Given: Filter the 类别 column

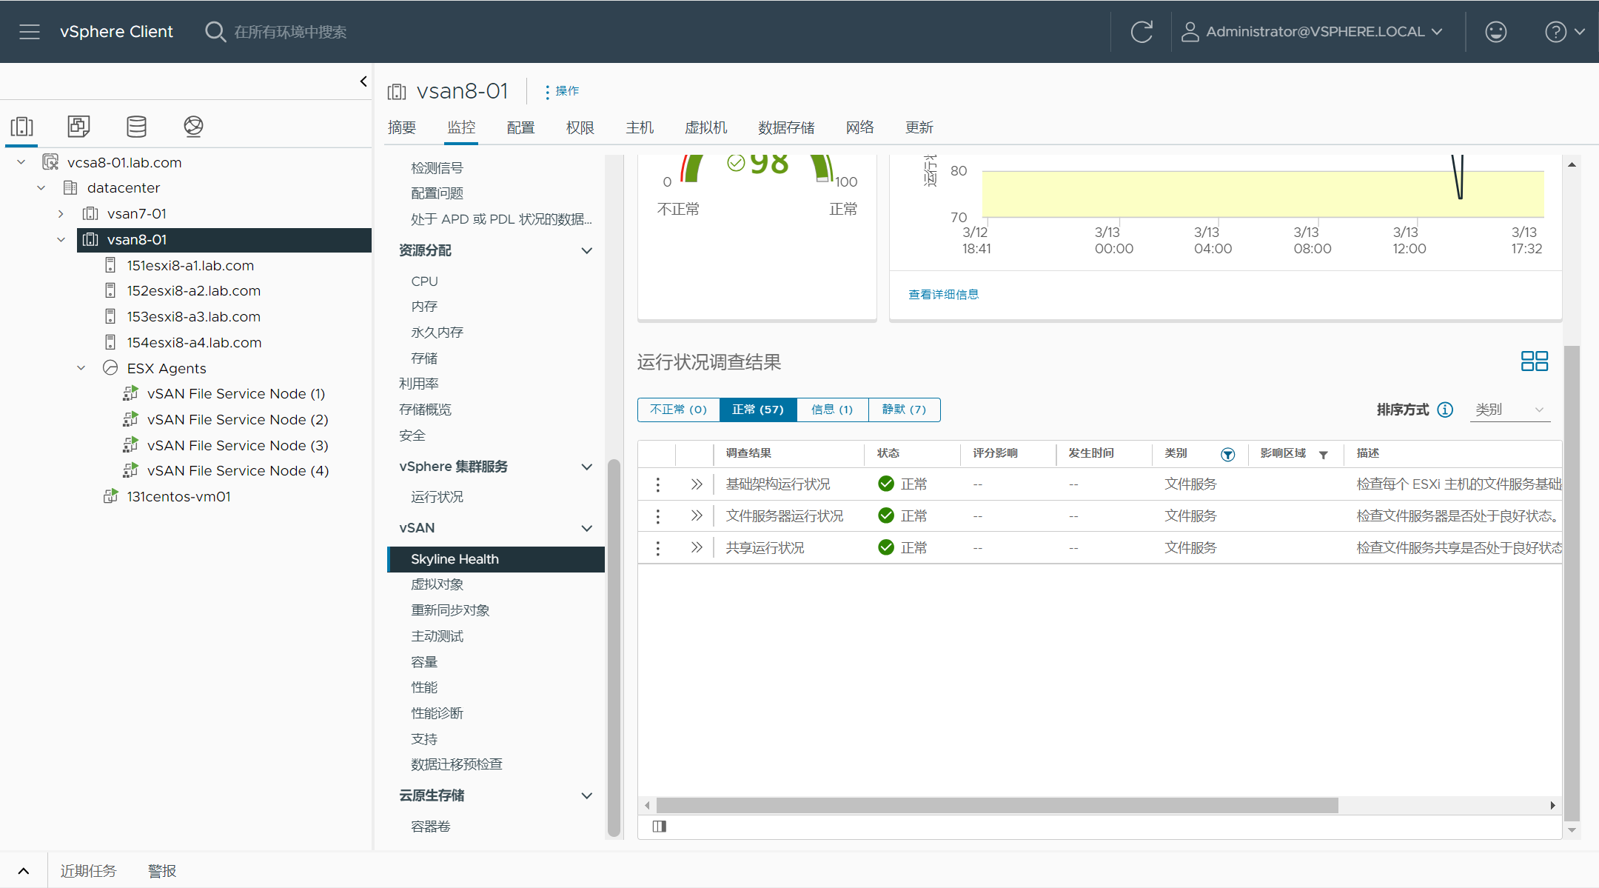Looking at the screenshot, I should (1227, 454).
